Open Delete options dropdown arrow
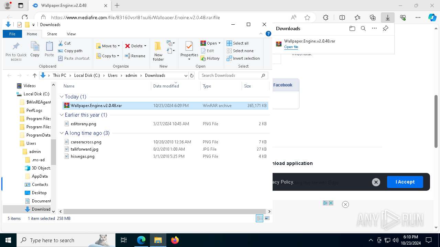The image size is (440, 247). coord(145,46)
